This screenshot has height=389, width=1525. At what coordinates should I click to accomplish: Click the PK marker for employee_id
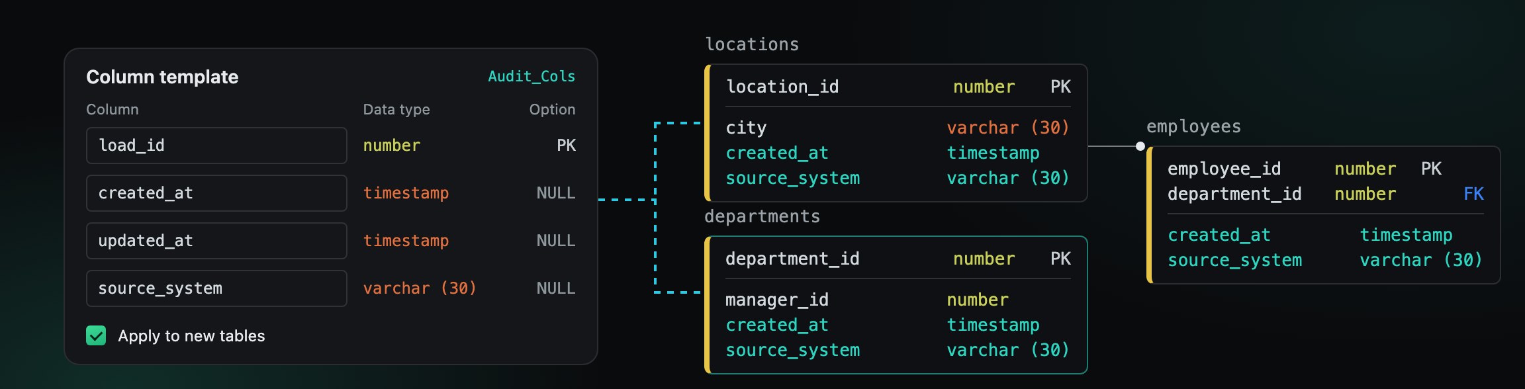pyautogui.click(x=1431, y=169)
